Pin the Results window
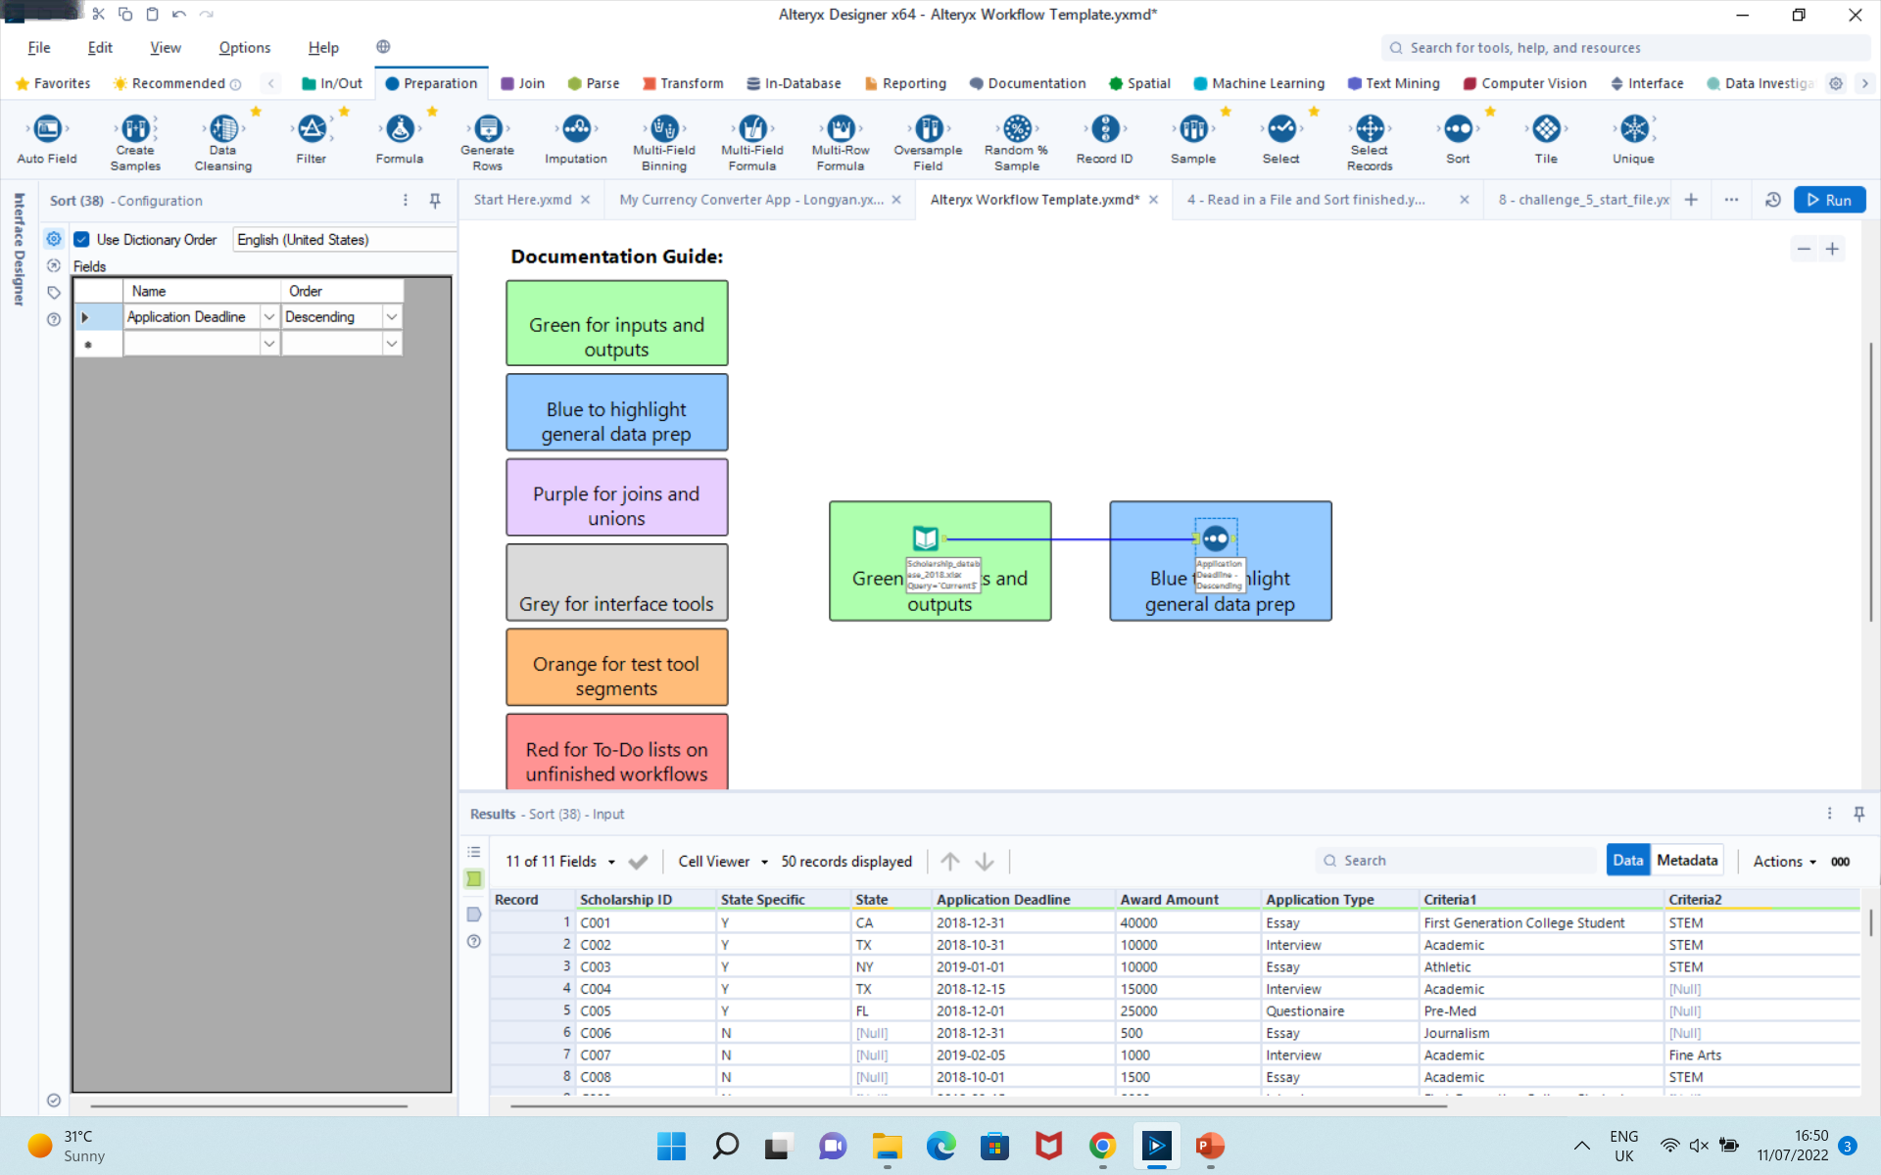The width and height of the screenshot is (1881, 1175). [x=1859, y=814]
